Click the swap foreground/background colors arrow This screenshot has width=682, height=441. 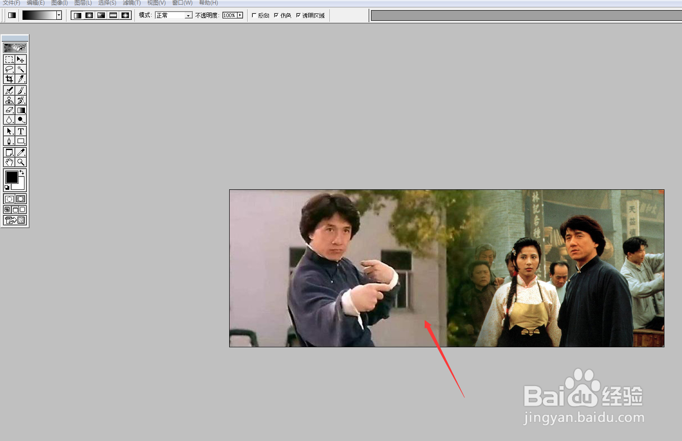(22, 172)
